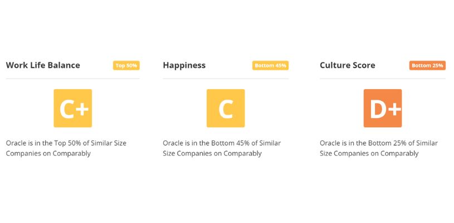Click "Comparably" in the Culture Score description
This screenshot has width=454, height=223.
(x=399, y=153)
